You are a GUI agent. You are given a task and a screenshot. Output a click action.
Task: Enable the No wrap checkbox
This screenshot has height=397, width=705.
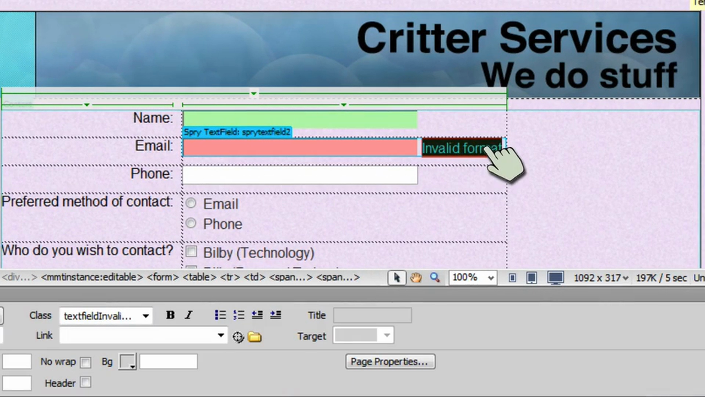point(85,362)
